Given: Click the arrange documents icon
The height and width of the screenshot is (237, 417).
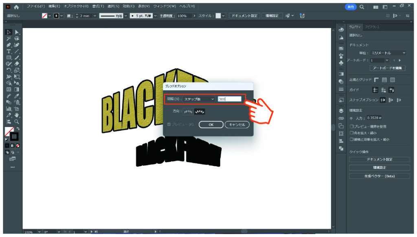Looking at the screenshot, I should (x=375, y=7).
